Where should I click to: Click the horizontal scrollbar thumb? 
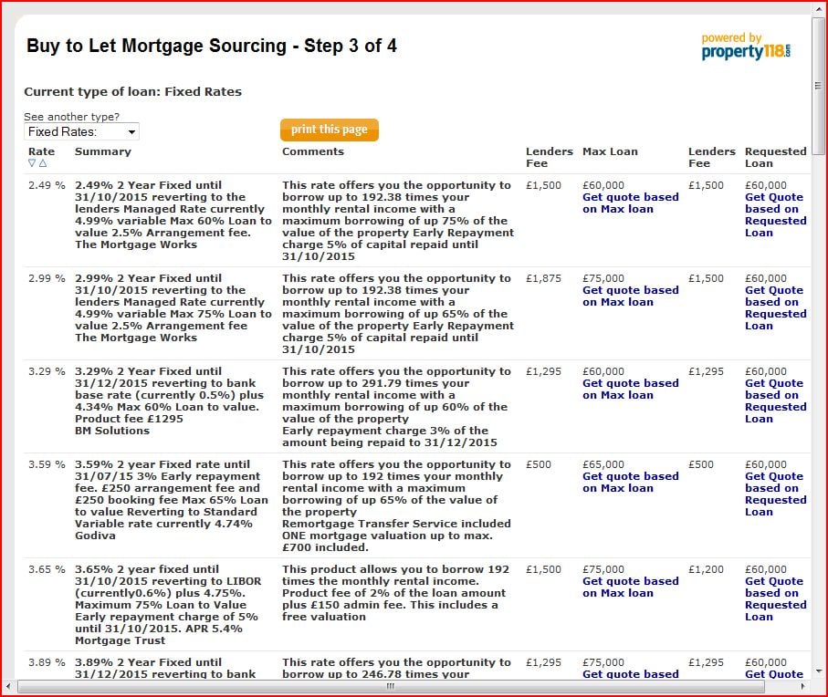coord(391,686)
